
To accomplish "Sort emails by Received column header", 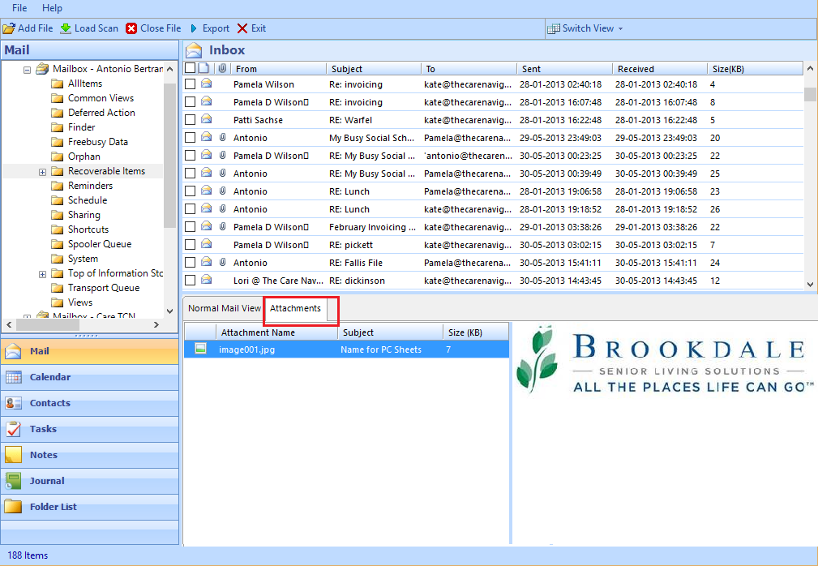I will tap(659, 68).
